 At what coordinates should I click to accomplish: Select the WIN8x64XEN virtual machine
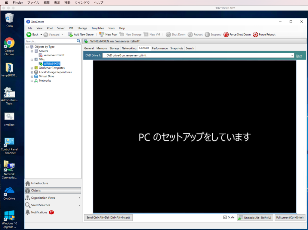click(52, 64)
